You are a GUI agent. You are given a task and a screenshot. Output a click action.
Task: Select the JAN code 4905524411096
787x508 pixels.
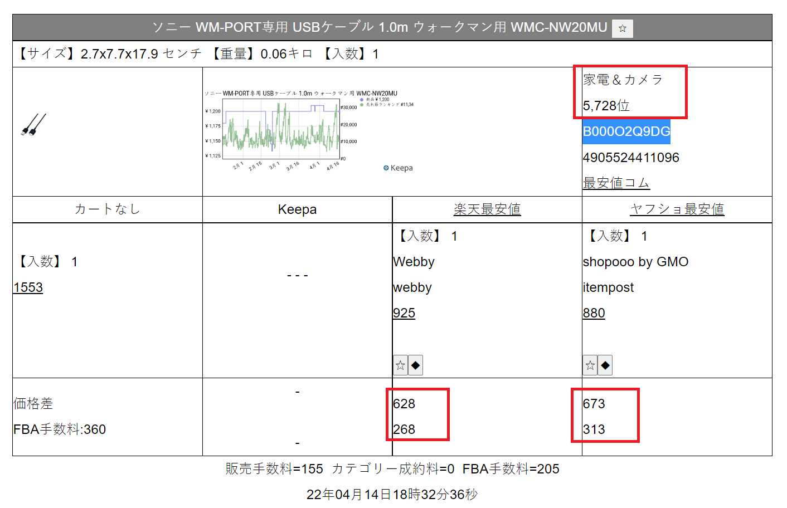631,158
